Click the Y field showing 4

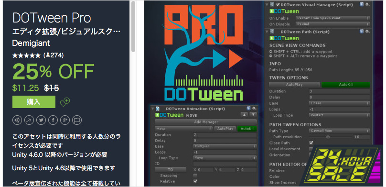(227, 170)
